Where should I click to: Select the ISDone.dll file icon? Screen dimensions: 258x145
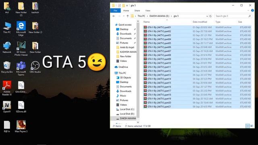[21, 107]
